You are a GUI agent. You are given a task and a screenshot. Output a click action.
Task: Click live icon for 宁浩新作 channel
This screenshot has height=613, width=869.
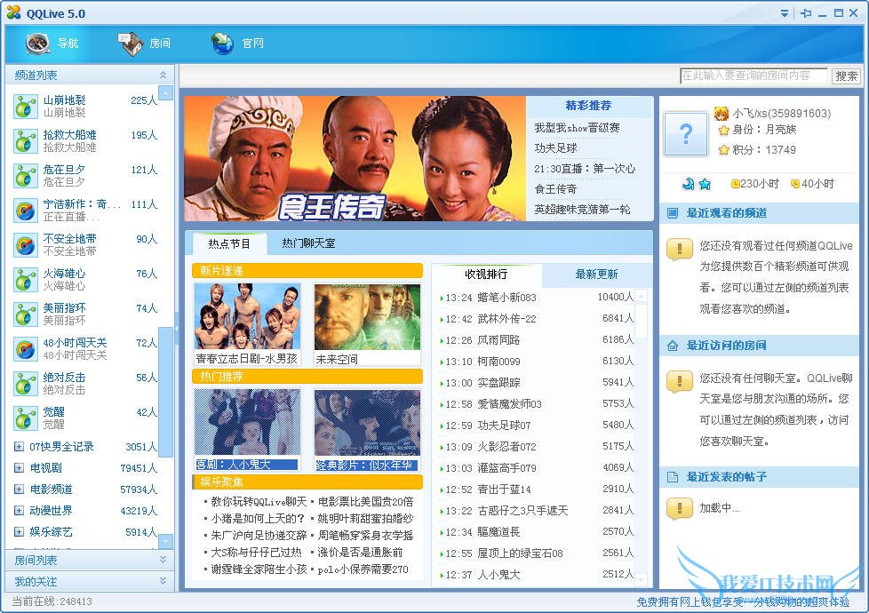point(26,211)
